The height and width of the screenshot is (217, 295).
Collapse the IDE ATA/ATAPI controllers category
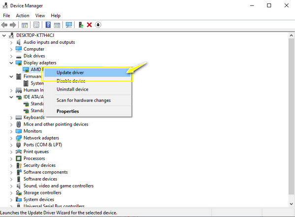[11, 97]
